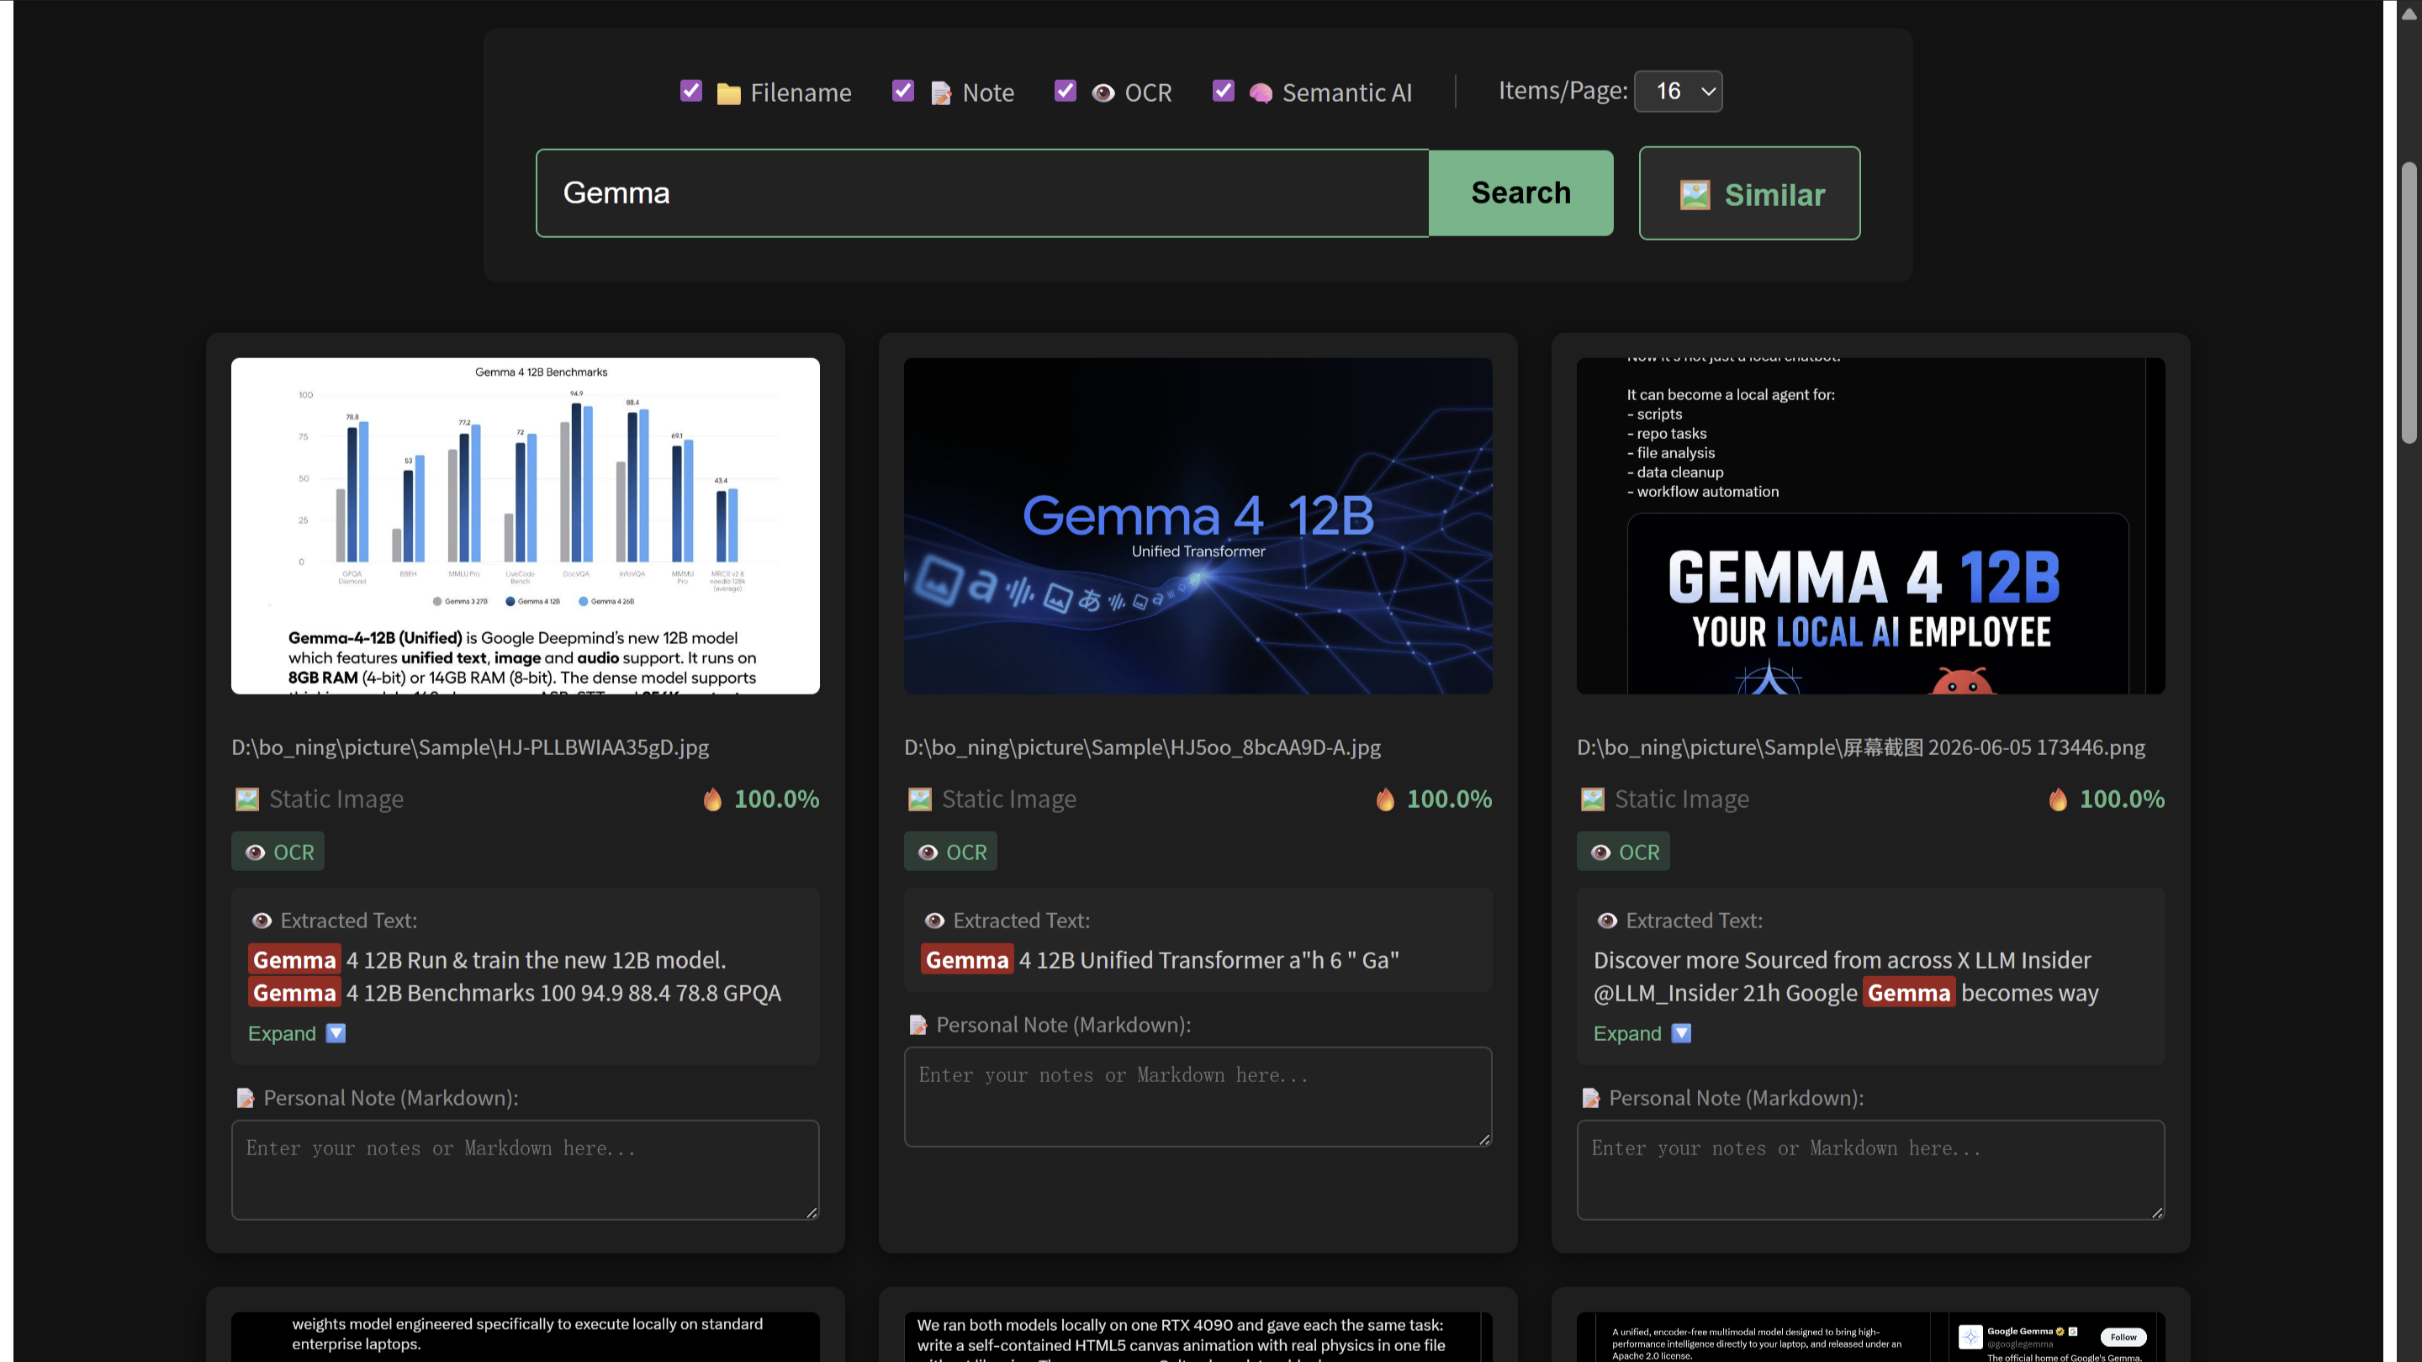The height and width of the screenshot is (1362, 2422).
Task: Click the eye icon beside OCR filter
Action: click(1103, 93)
